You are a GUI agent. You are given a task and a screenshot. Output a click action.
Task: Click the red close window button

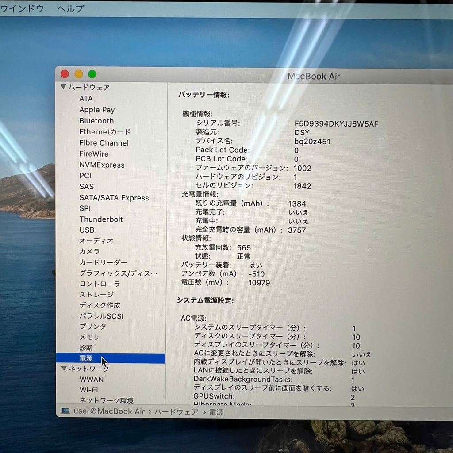[65, 74]
